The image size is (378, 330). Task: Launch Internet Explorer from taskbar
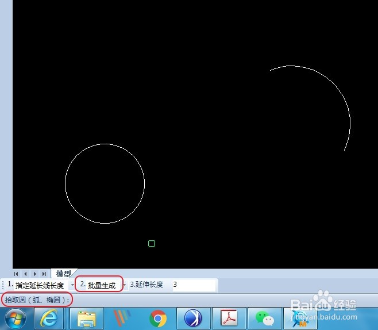(x=49, y=319)
